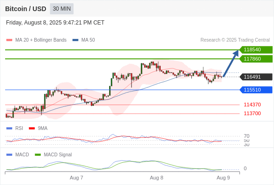This screenshot has width=274, height=185.
Task: Click the Aug 8 date axis label
Action: tap(157, 178)
